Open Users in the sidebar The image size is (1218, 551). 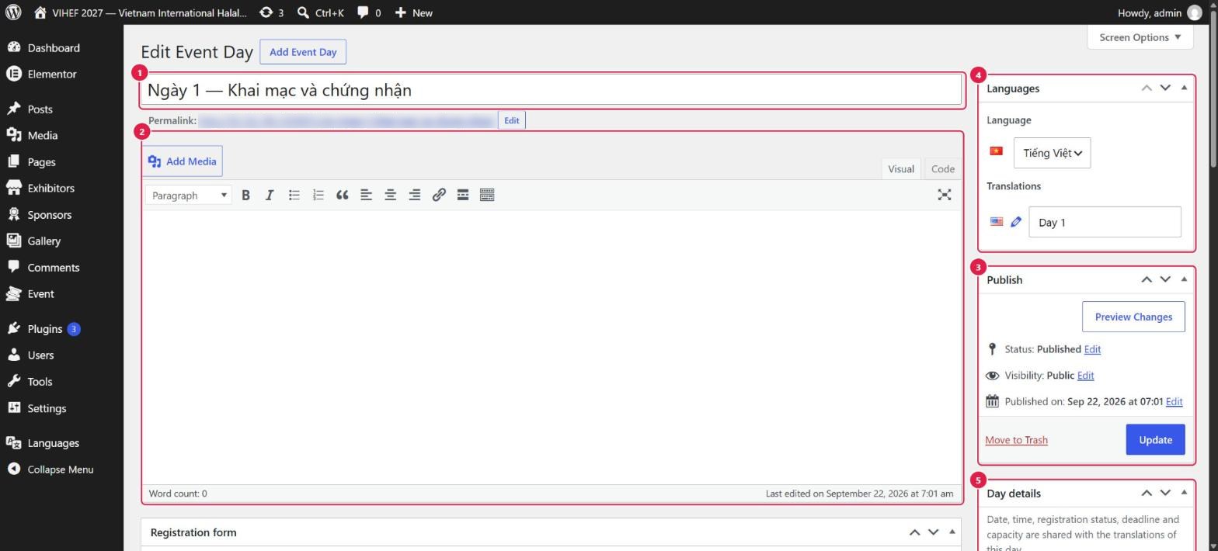tap(40, 355)
